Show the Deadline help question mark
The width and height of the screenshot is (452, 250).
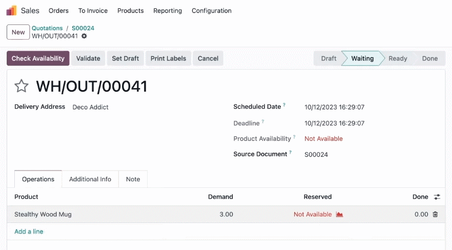[263, 122]
